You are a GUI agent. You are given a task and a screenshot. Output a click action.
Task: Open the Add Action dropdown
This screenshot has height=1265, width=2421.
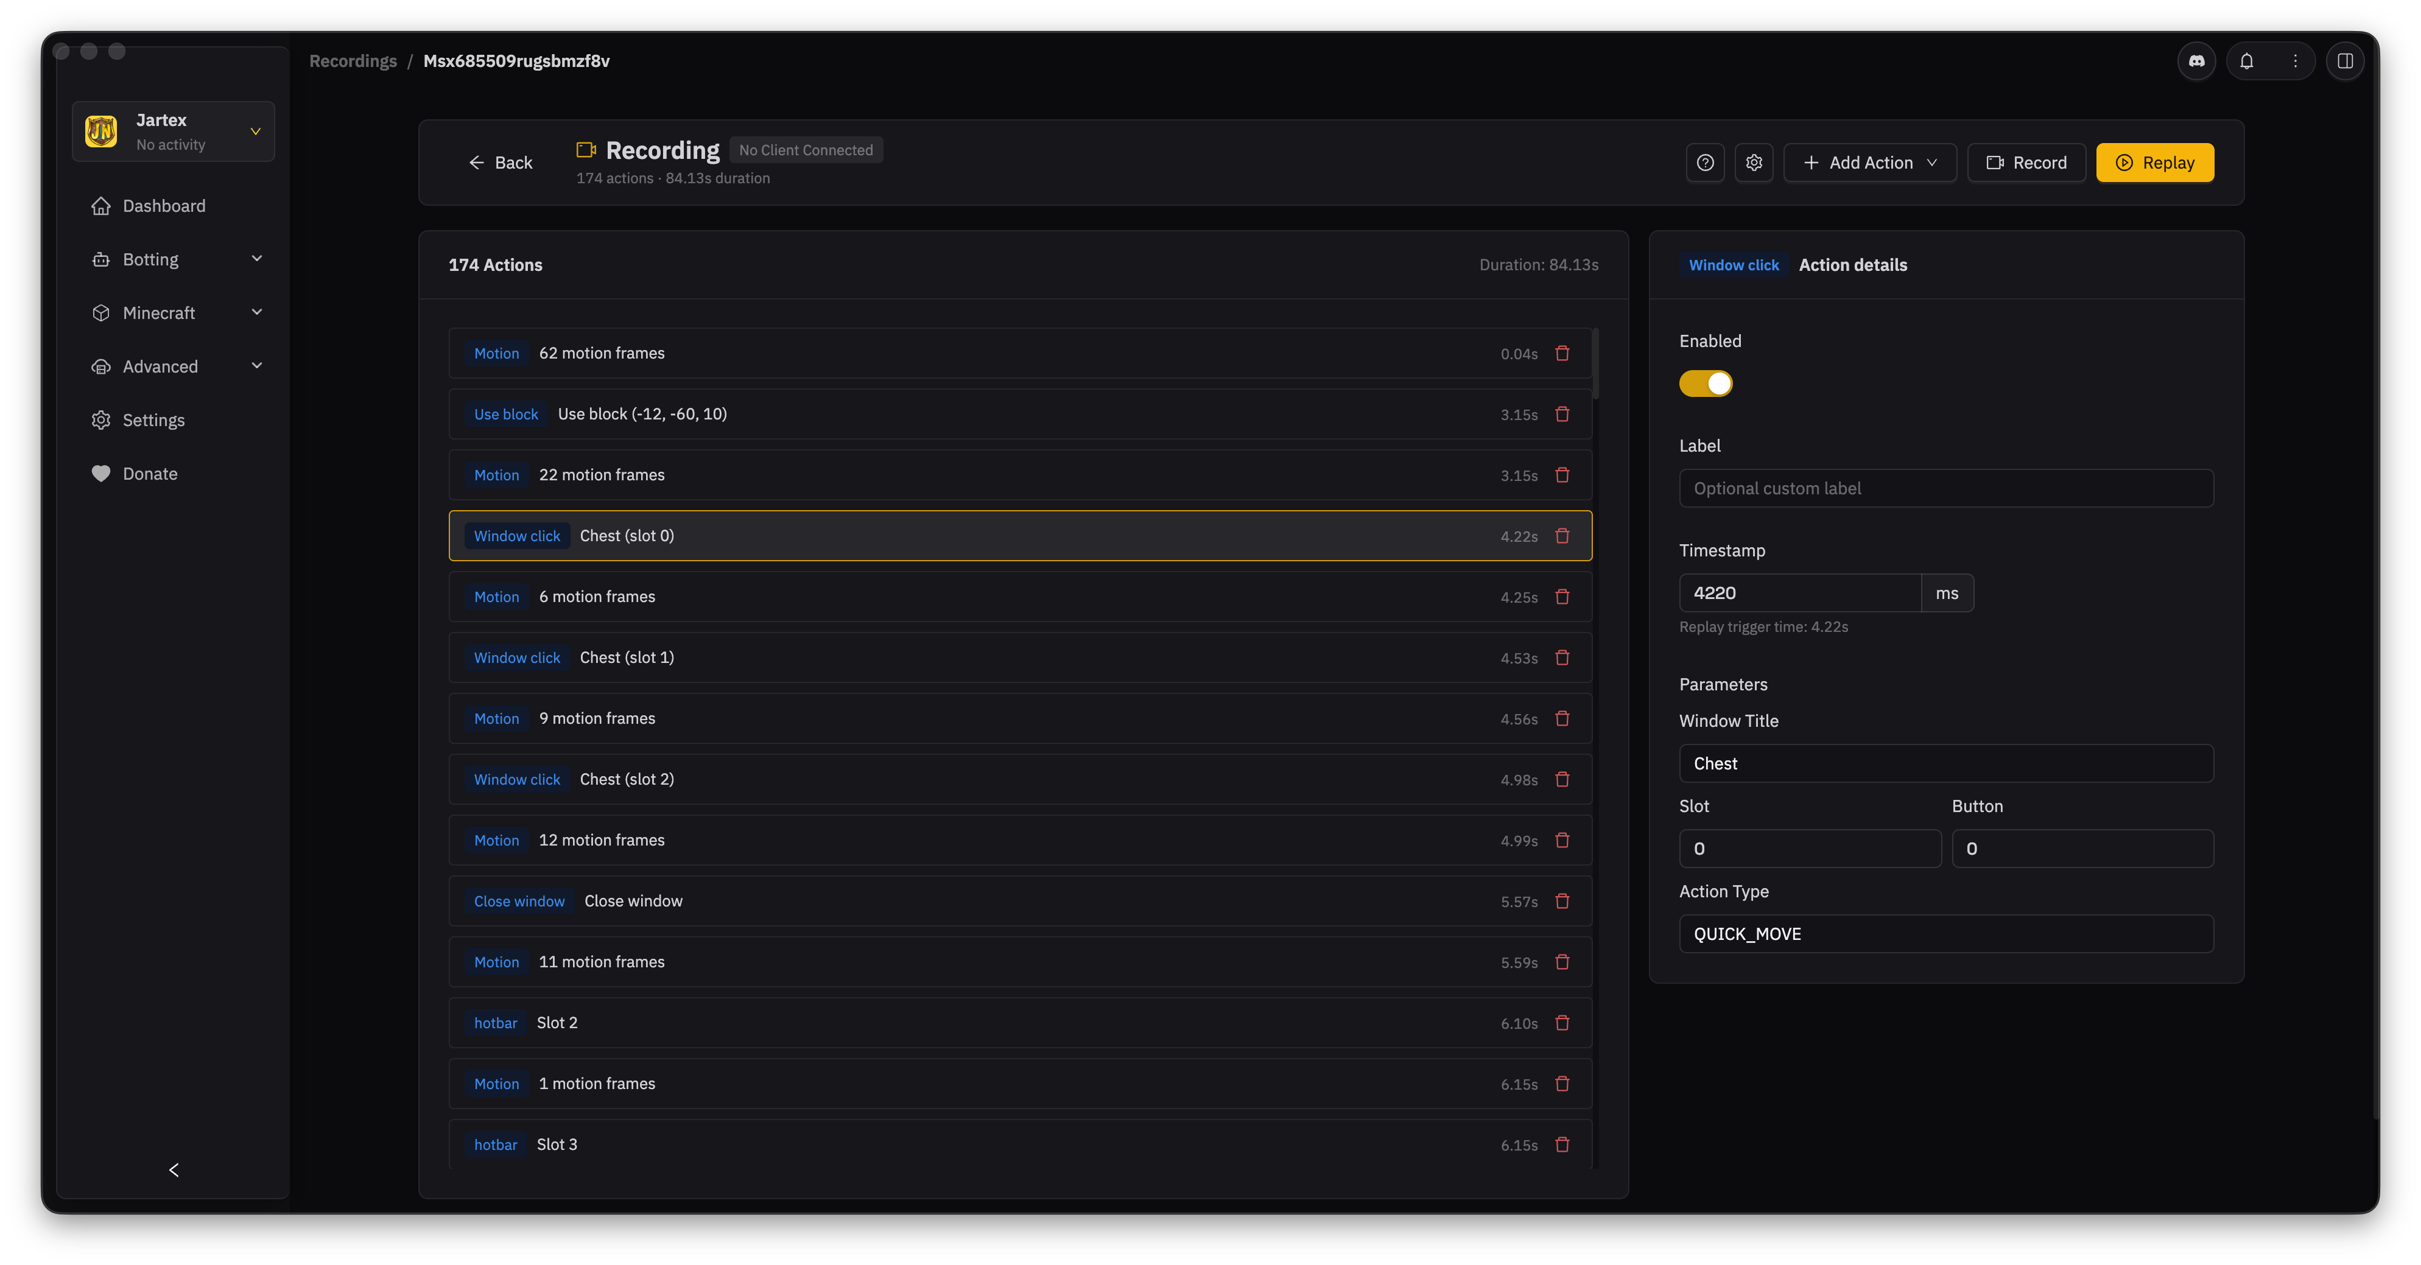1871,163
